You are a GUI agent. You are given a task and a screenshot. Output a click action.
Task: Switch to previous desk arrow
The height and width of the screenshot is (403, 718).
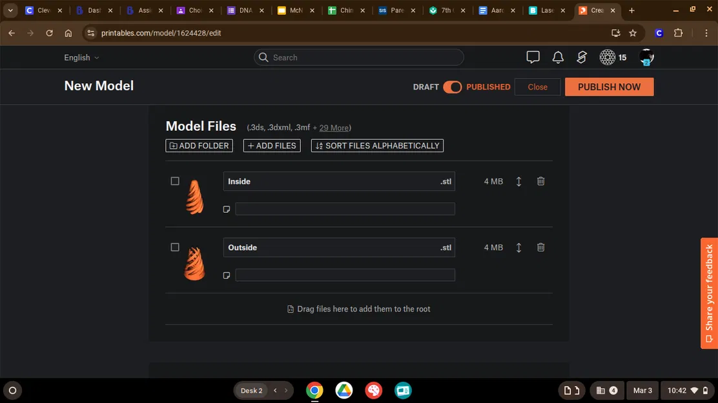tap(275, 390)
